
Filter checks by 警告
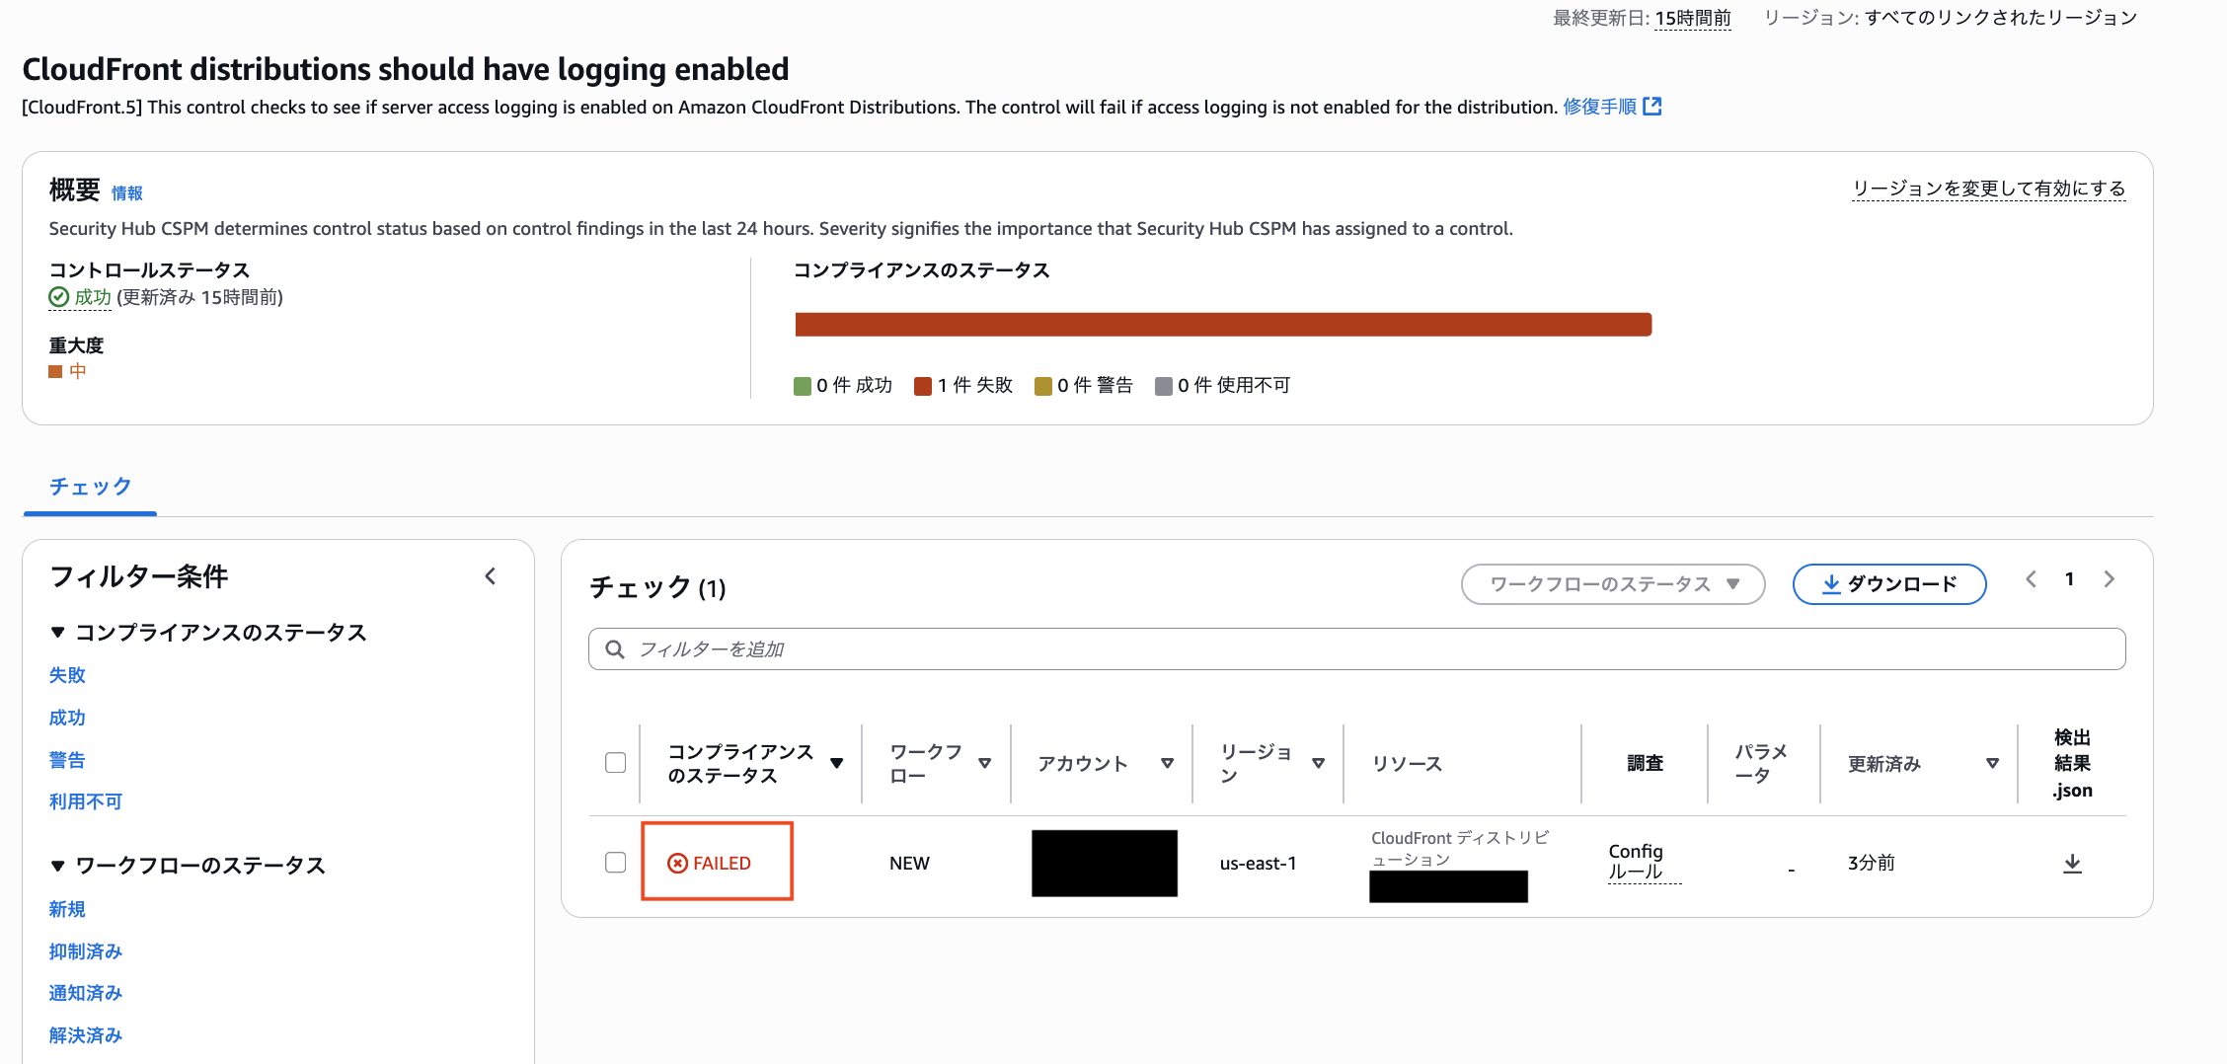point(67,760)
